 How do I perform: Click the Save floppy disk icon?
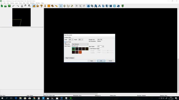click(9, 6)
